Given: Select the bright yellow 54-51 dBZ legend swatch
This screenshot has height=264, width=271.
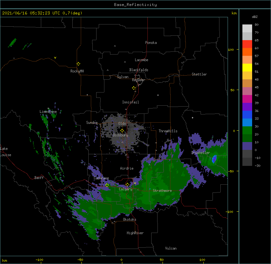Looking at the screenshot, I should pyautogui.click(x=247, y=68).
